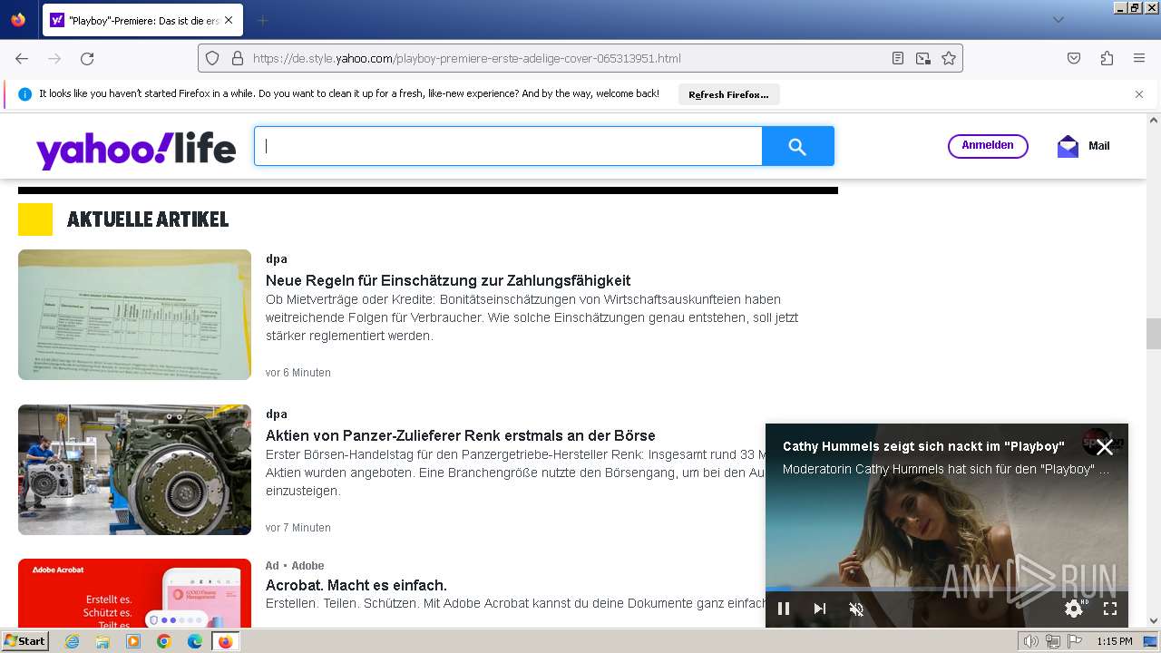Open picture-in-picture icon in address bar
The width and height of the screenshot is (1161, 653).
click(x=923, y=58)
